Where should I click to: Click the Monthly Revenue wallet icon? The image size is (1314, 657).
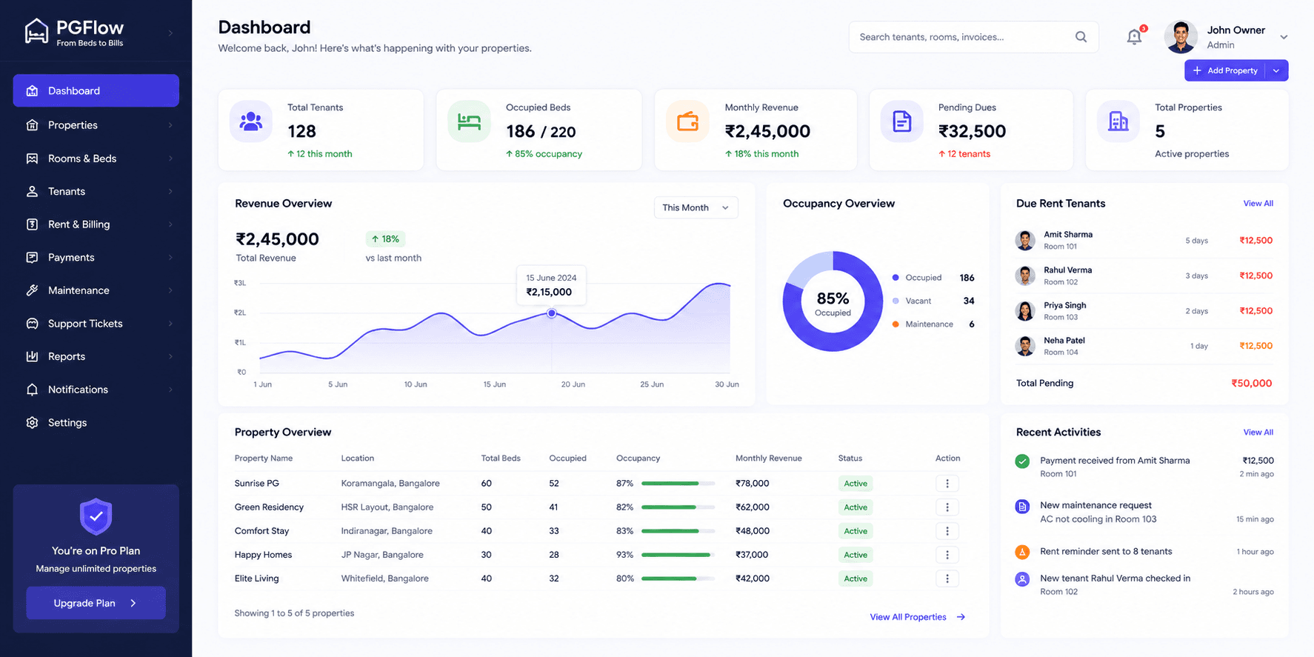(x=687, y=121)
